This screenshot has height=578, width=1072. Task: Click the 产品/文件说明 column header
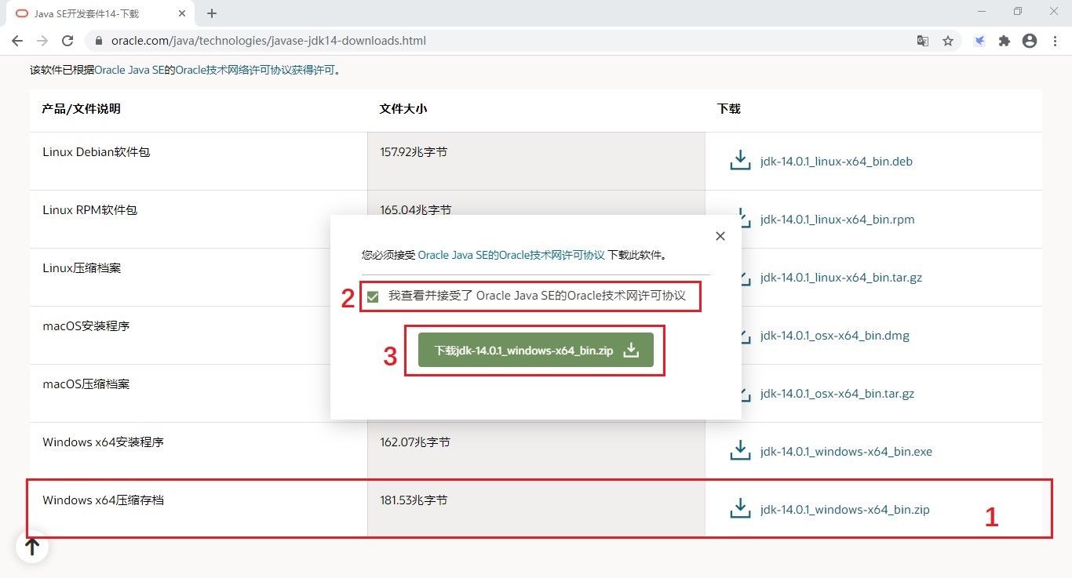(x=82, y=109)
